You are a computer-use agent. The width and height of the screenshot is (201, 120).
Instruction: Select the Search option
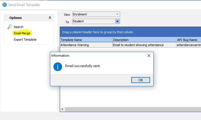pyautogui.click(x=19, y=27)
